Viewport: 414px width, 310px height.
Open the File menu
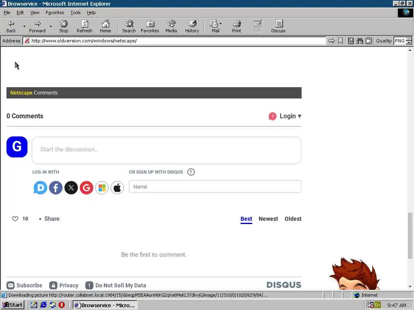pyautogui.click(x=7, y=13)
